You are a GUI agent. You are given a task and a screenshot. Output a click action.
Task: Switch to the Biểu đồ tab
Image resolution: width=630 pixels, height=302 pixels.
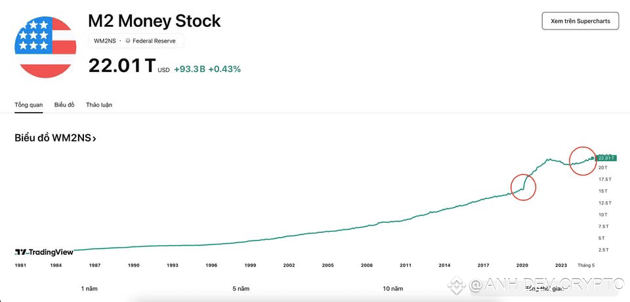coord(64,105)
